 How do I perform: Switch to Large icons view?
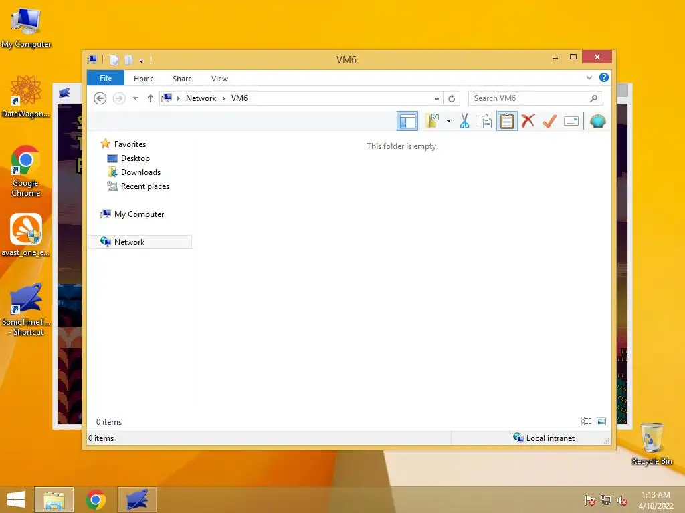601,421
